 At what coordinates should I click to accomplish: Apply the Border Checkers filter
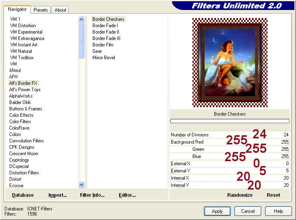click(217, 211)
